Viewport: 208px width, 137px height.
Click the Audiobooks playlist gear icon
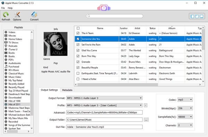pyautogui.click(x=6, y=63)
